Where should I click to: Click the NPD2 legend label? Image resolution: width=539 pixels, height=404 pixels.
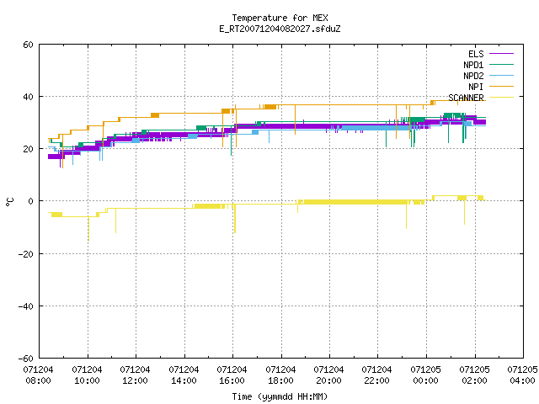point(473,76)
